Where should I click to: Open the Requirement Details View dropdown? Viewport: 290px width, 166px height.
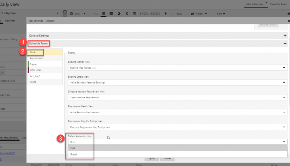pos(177,112)
